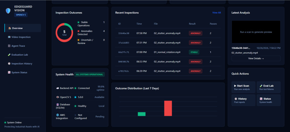Click inspection ID 37a1dd83
The width and height of the screenshot is (290, 132).
[124, 43]
